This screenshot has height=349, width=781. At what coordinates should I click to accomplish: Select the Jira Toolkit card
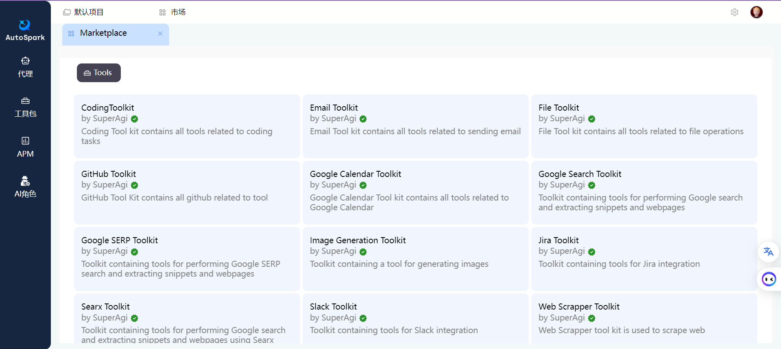(644, 258)
